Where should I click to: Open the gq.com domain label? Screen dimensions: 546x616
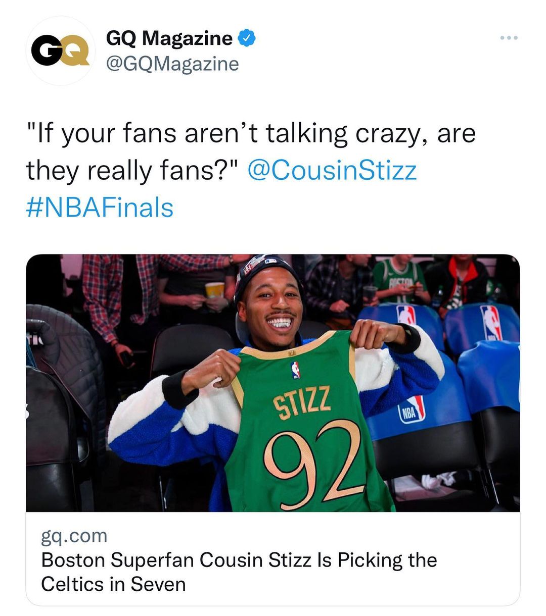(74, 536)
